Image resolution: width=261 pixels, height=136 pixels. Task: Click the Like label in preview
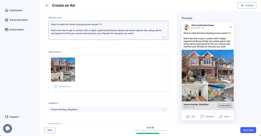pos(193,116)
